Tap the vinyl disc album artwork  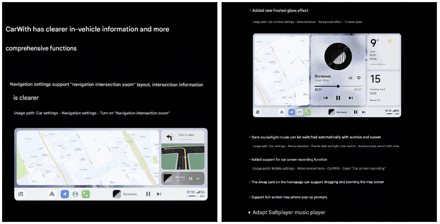click(338, 57)
